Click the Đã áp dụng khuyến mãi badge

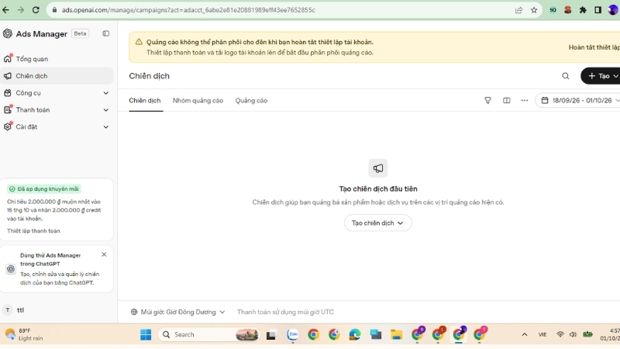[44, 189]
